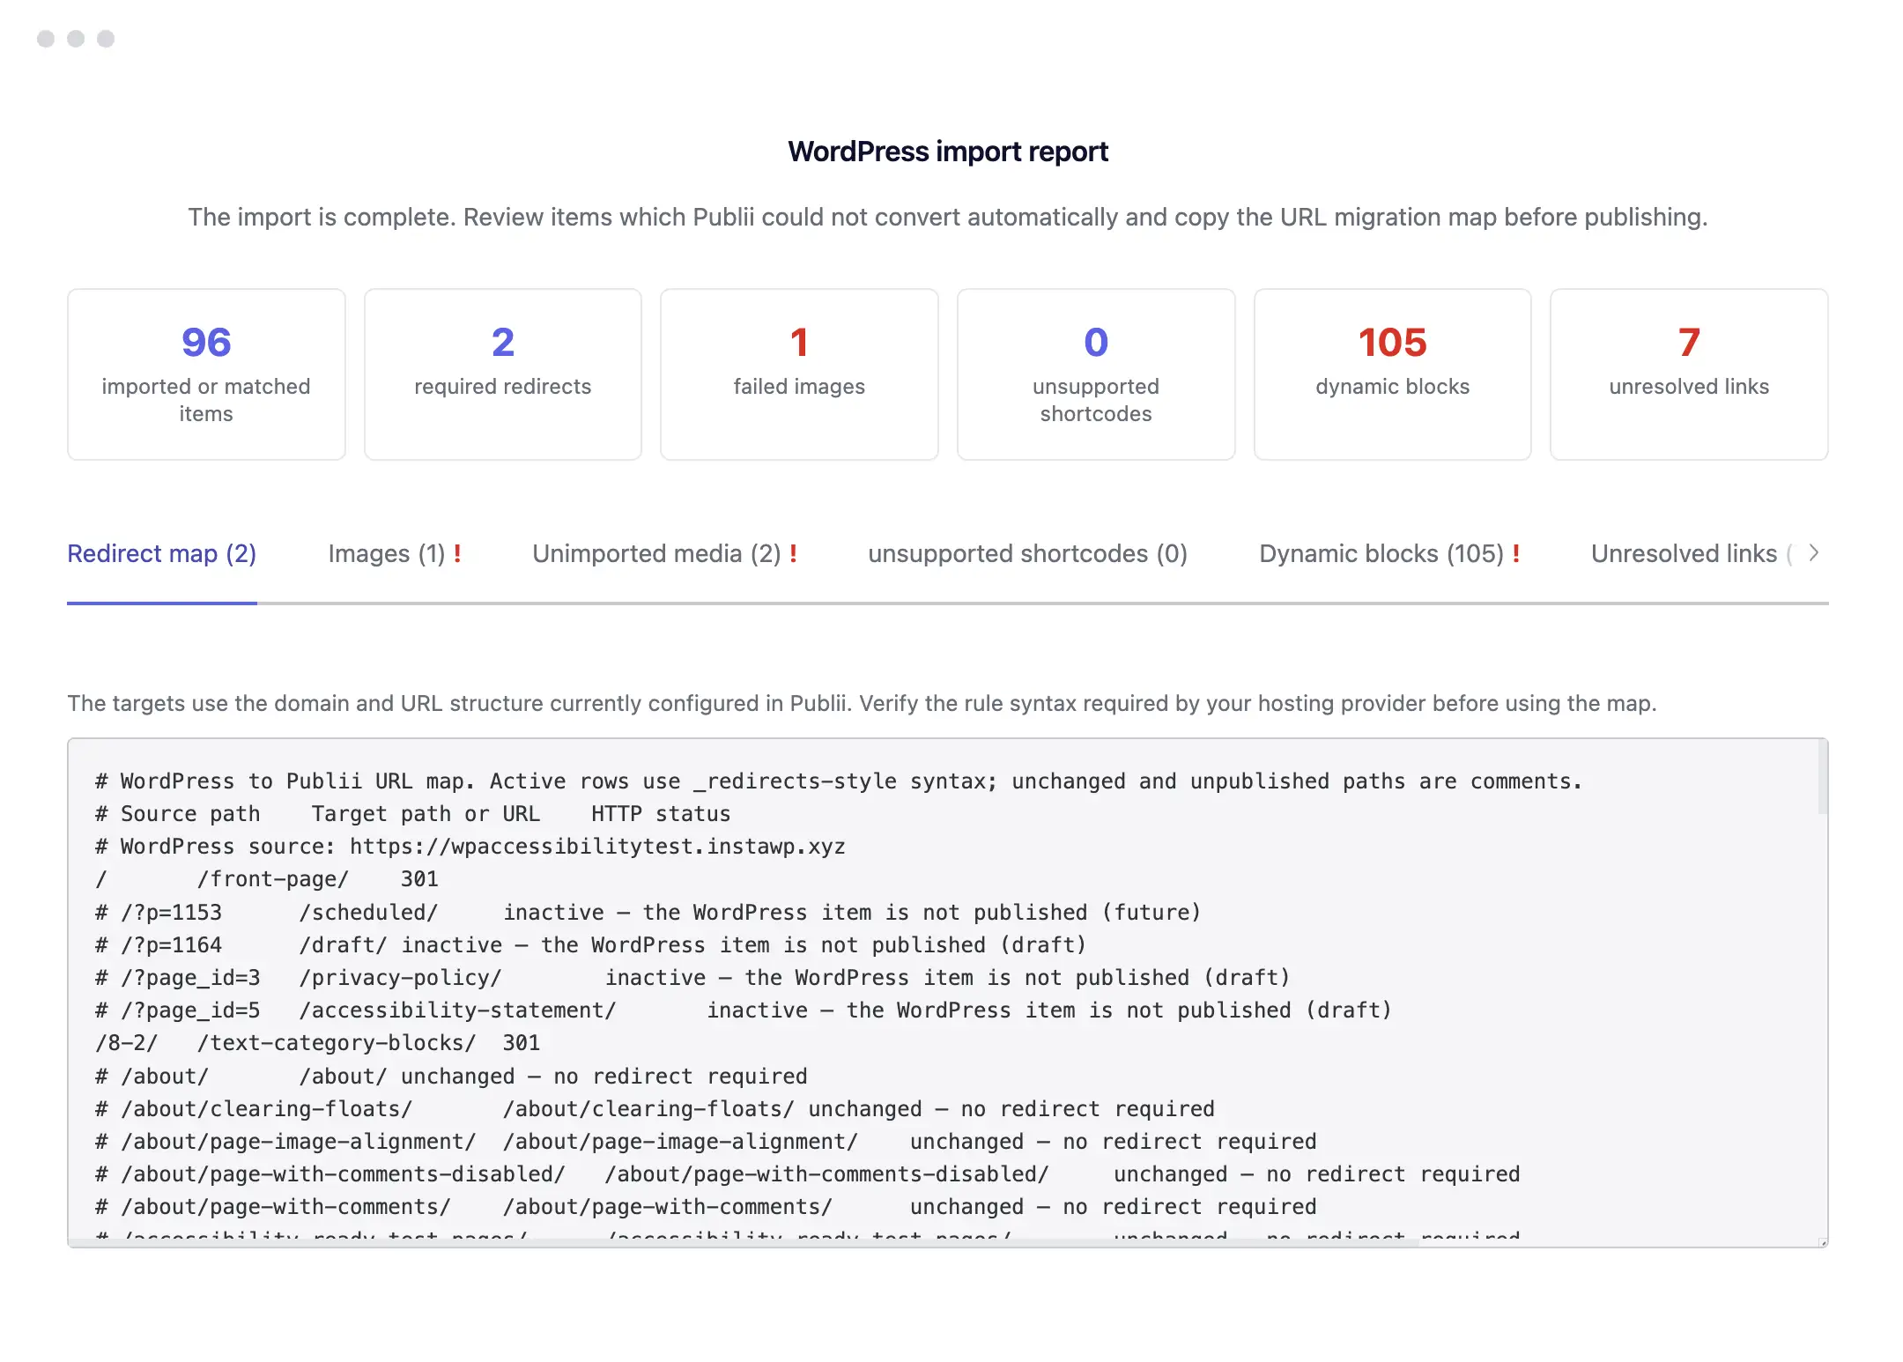Click the '# /about/page-with-comments/' line
This screenshot has height=1362, width=1903.
706,1207
